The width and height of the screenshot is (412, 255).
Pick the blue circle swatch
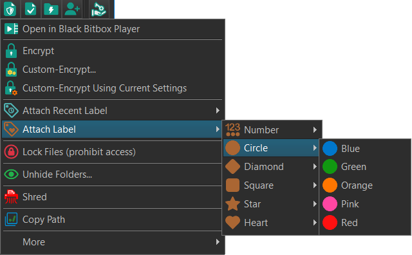point(330,148)
